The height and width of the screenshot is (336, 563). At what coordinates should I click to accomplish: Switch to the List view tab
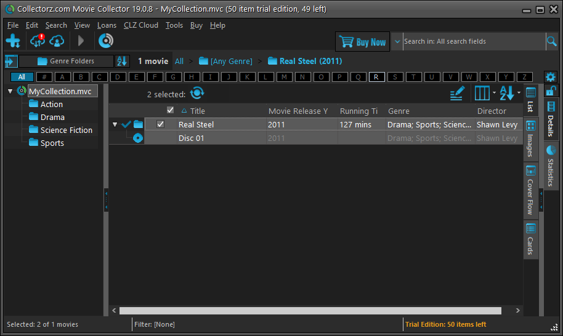[531, 100]
